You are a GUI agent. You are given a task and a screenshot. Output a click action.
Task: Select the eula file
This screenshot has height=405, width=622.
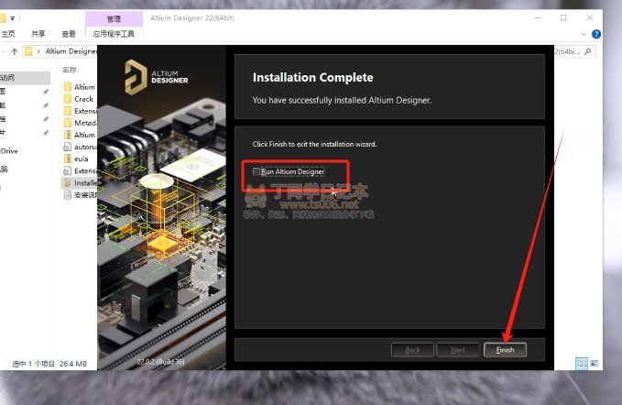[x=76, y=159]
